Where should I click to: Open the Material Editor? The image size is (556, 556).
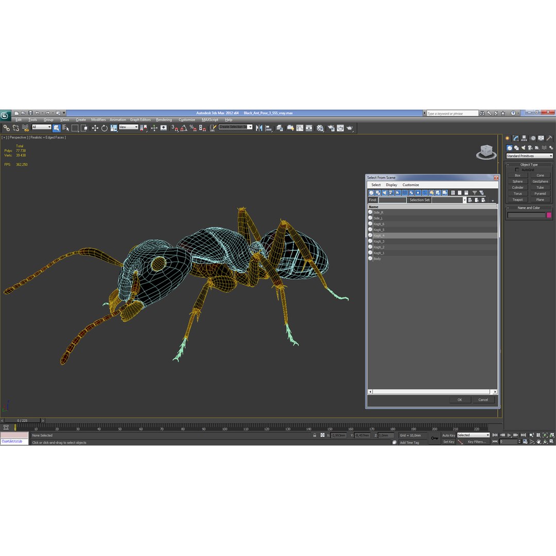[x=320, y=128]
